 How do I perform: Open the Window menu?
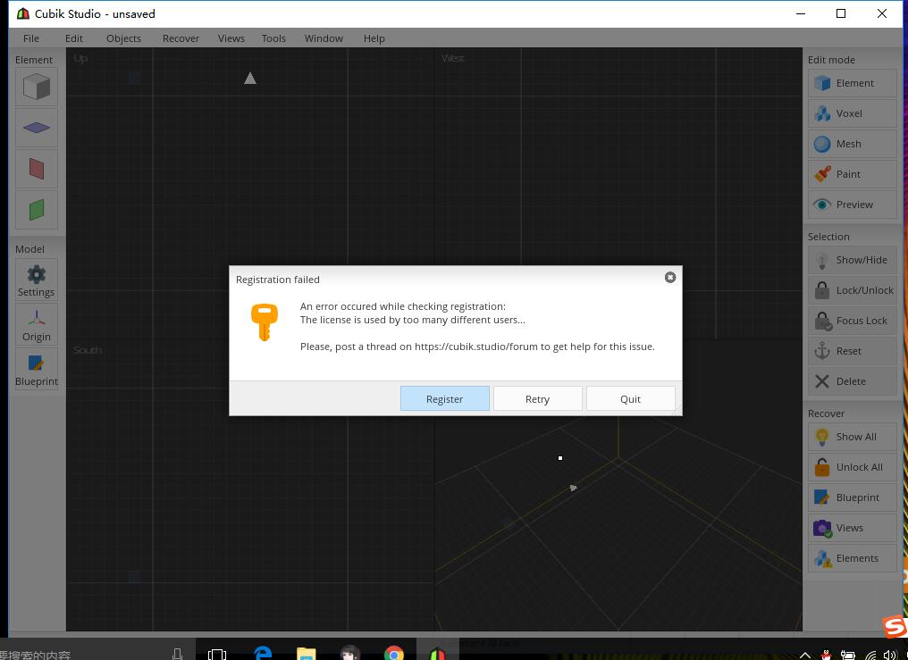(x=324, y=38)
